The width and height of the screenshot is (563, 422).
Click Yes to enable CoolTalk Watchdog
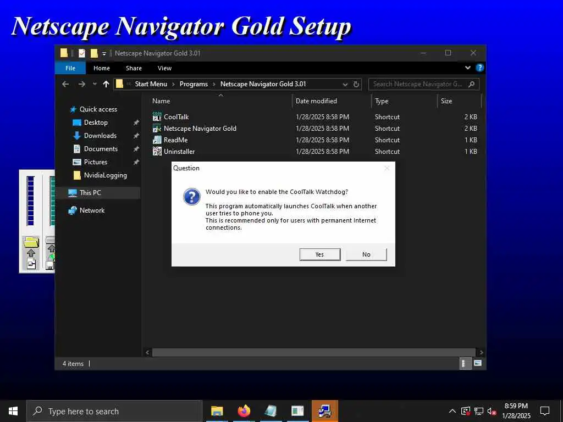pos(319,254)
